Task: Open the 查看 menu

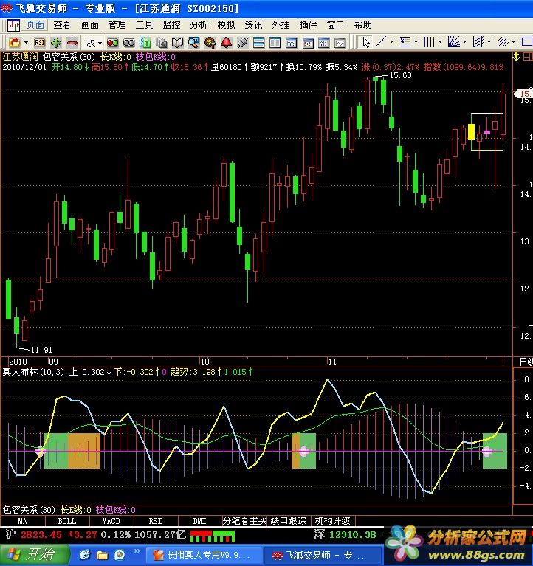Action: tap(62, 25)
